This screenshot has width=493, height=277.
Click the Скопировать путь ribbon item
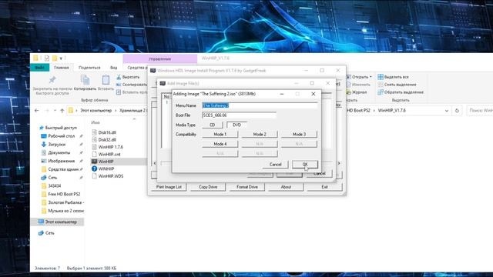pyautogui.click(x=131, y=85)
